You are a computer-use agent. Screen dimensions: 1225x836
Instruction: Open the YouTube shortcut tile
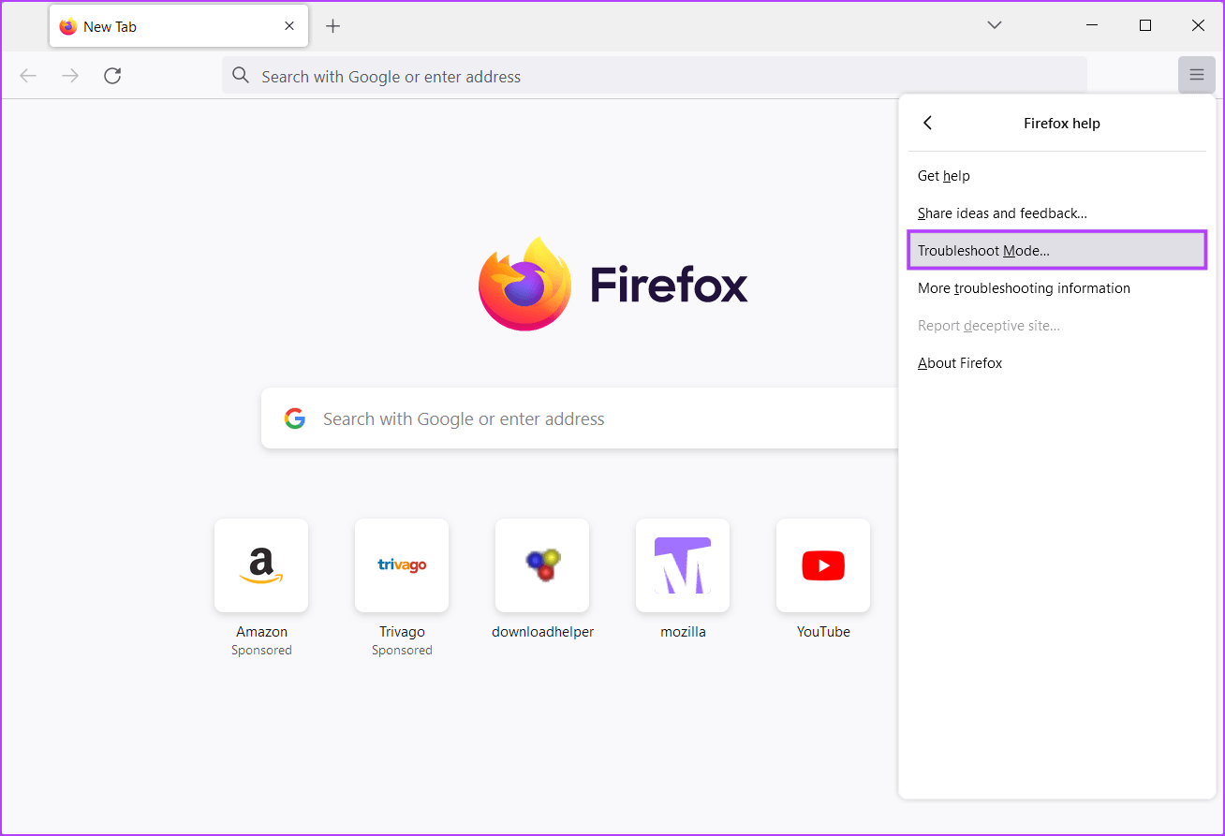click(x=823, y=565)
